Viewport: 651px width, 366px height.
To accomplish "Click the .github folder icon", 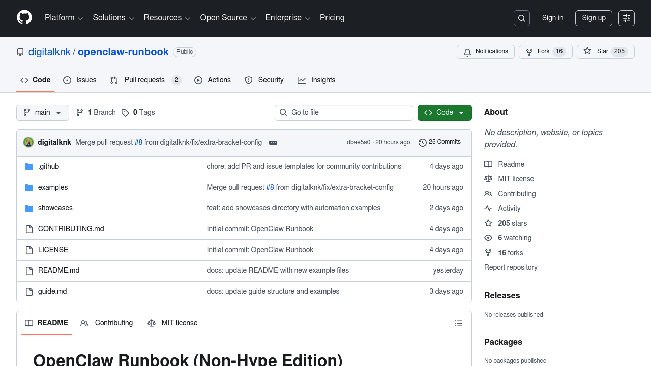I will (29, 167).
